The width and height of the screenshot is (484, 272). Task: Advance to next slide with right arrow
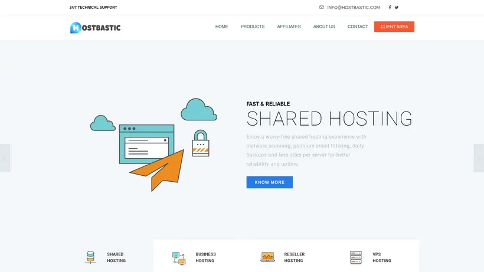tap(479, 158)
